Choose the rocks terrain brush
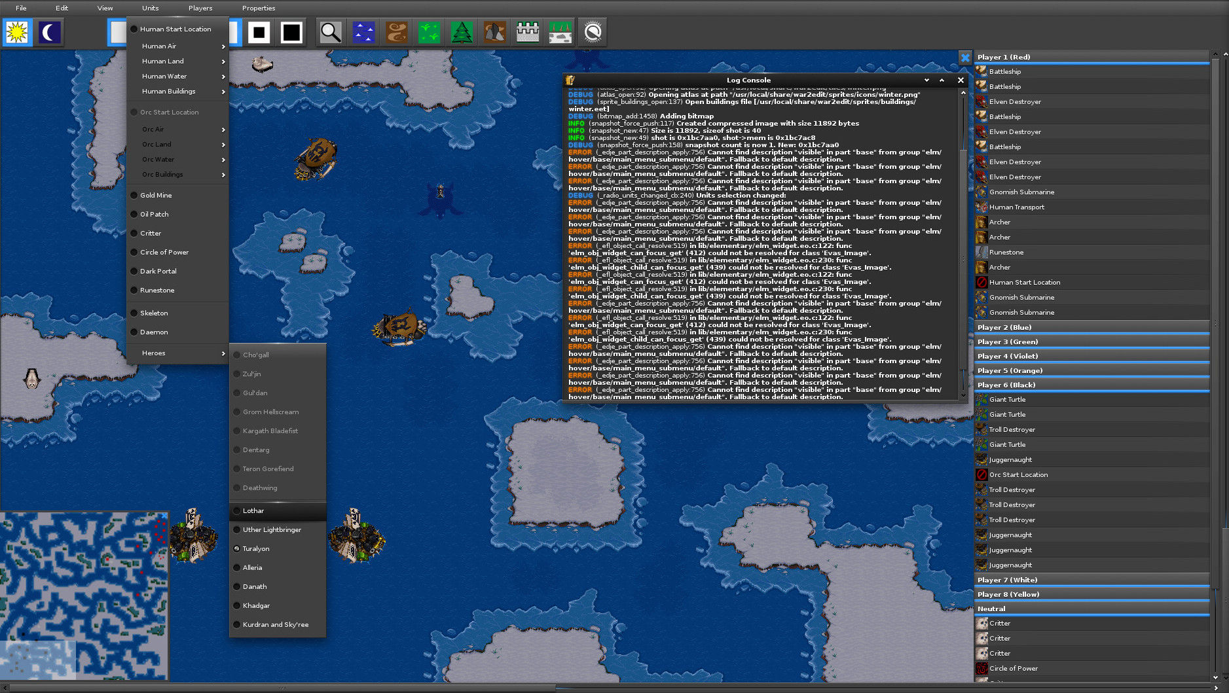 [494, 32]
